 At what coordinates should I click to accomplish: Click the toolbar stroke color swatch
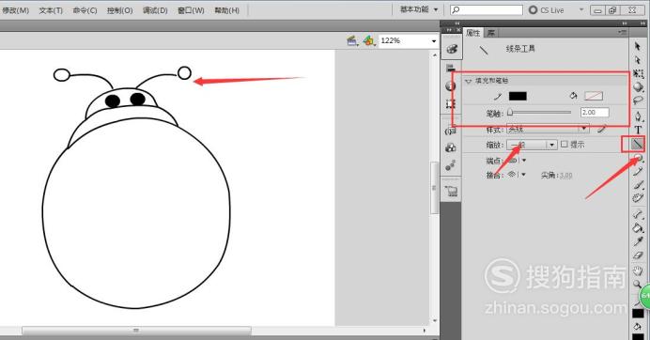click(638, 314)
